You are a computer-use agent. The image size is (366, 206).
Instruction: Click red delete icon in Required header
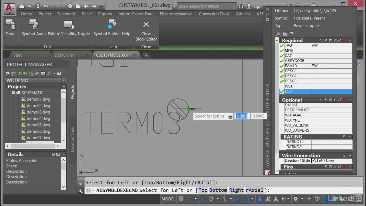tap(344, 40)
